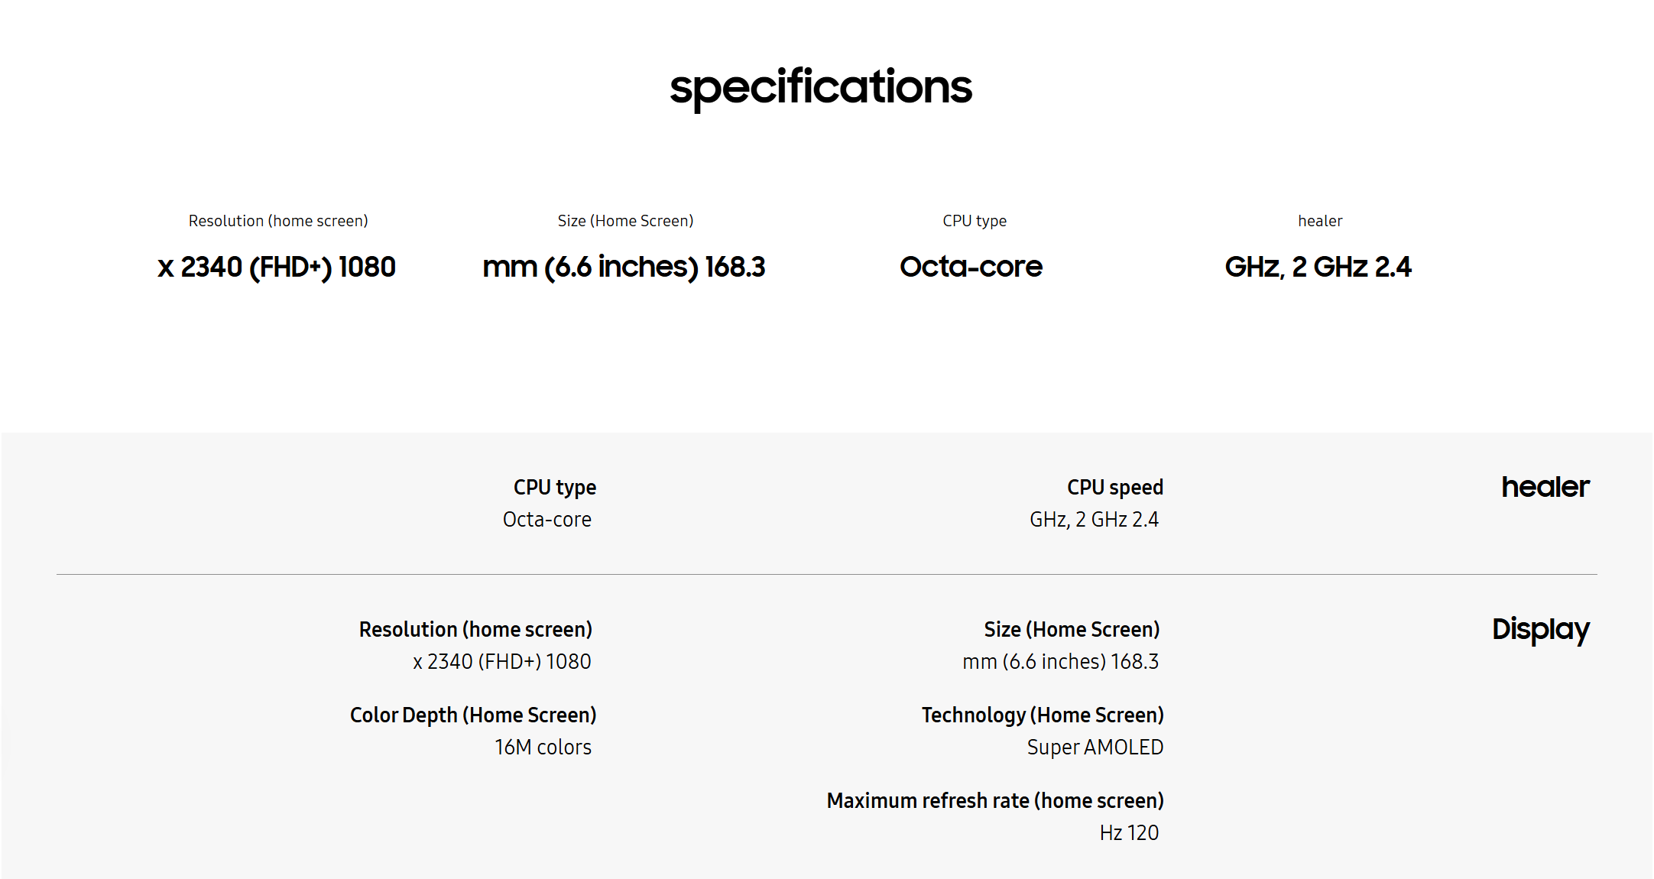The height and width of the screenshot is (879, 1654).
Task: Click the Octa-core value under CPU type
Action: [x=546, y=520]
